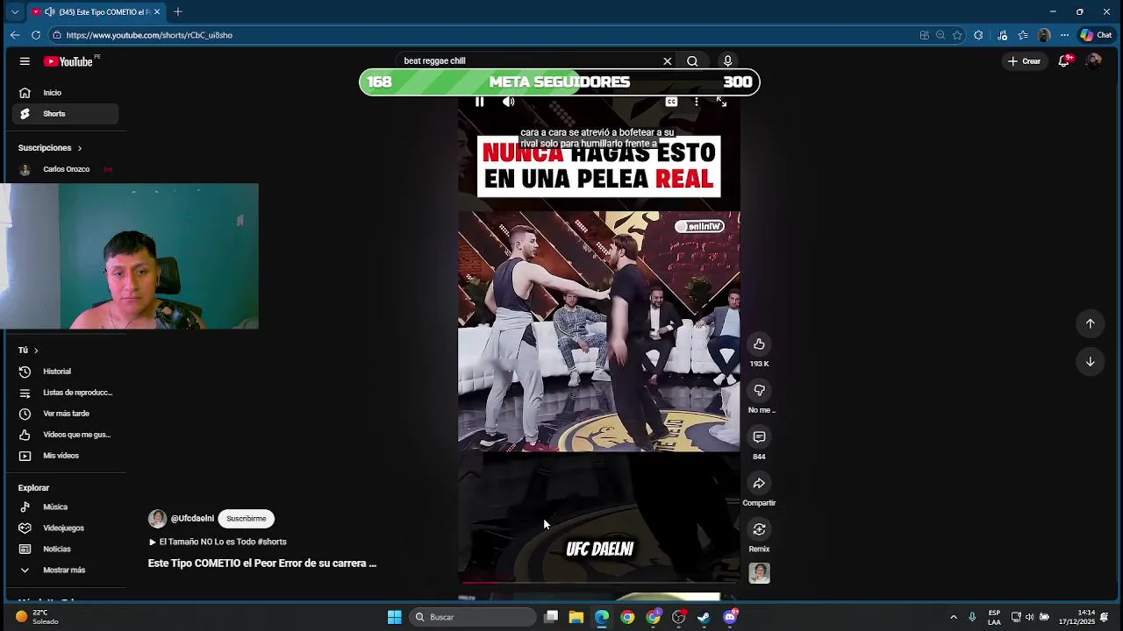Open File Explorer from the taskbar
1123x631 pixels.
coord(576,617)
